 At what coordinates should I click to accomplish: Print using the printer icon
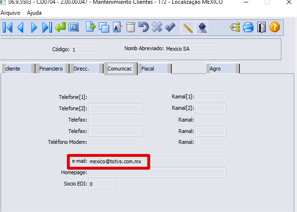coord(248,27)
